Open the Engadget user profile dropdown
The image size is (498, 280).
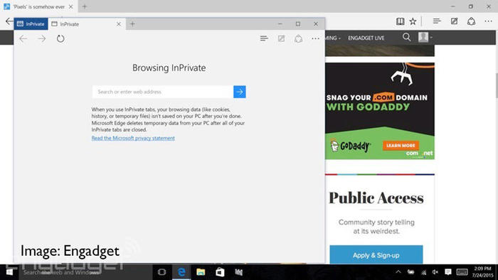pos(425,37)
